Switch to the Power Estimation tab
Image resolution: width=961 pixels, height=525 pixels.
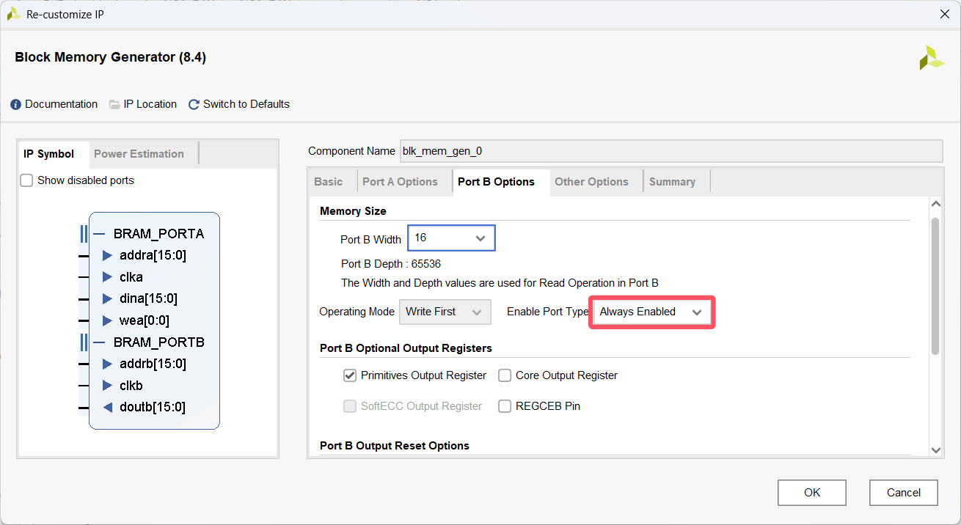(139, 154)
